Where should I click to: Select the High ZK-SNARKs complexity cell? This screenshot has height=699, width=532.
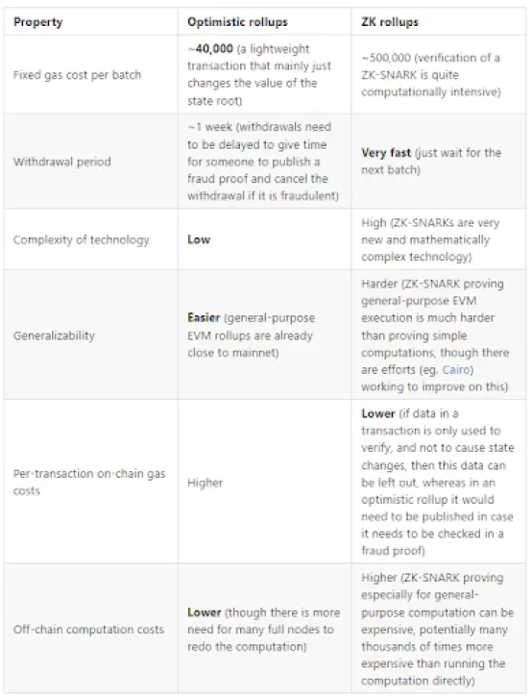(439, 239)
